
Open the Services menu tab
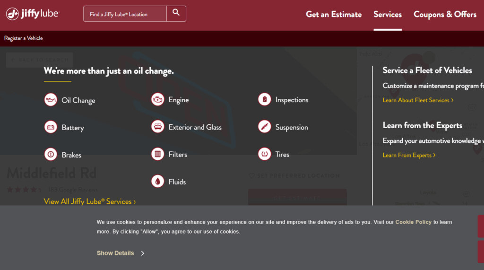click(388, 15)
